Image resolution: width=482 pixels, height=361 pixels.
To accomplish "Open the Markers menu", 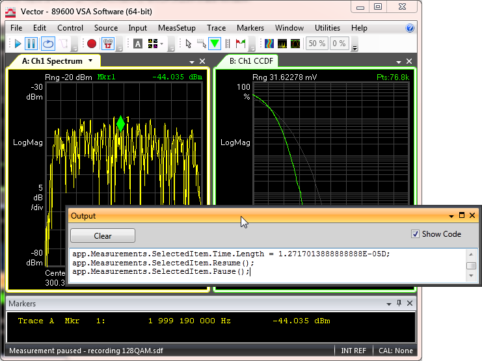I will pyautogui.click(x=250, y=28).
